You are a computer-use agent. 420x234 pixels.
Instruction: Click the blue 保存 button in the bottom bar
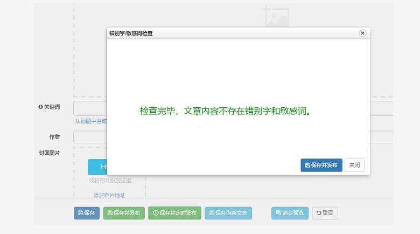(x=86, y=213)
